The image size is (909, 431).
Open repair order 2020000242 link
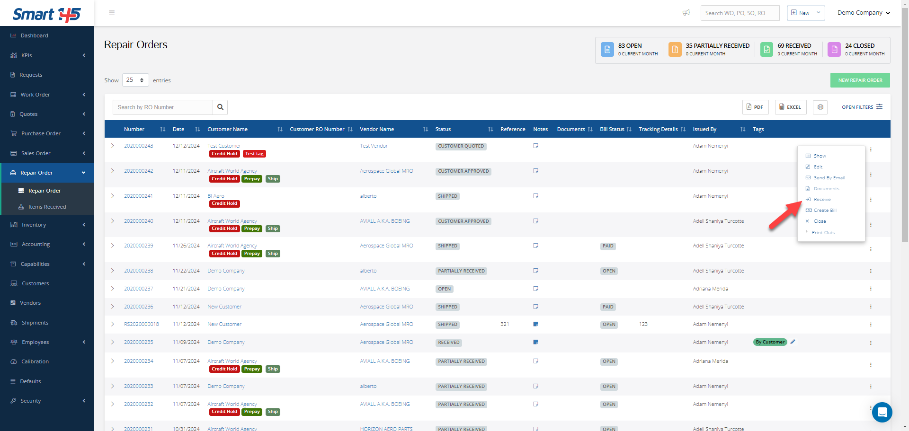pyautogui.click(x=138, y=171)
